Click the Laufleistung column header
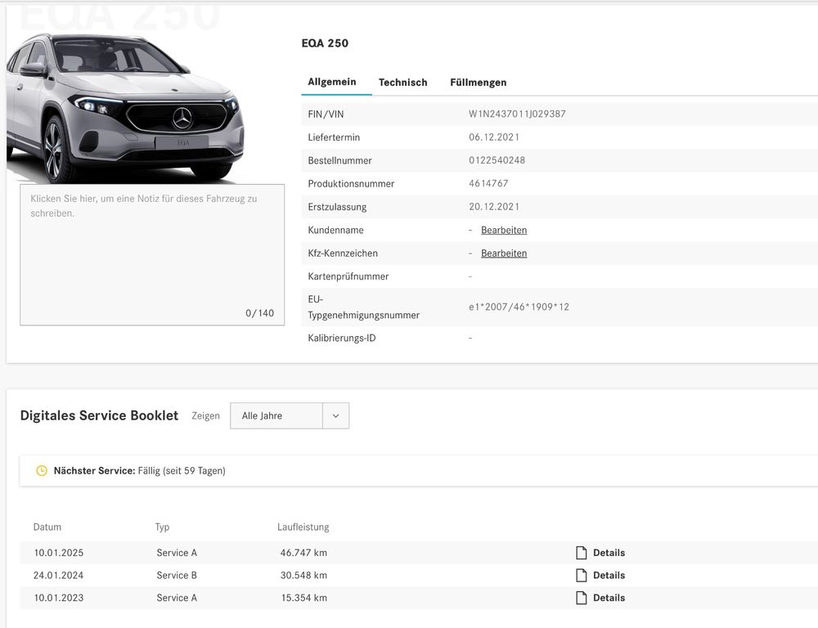The height and width of the screenshot is (628, 818). [x=303, y=527]
